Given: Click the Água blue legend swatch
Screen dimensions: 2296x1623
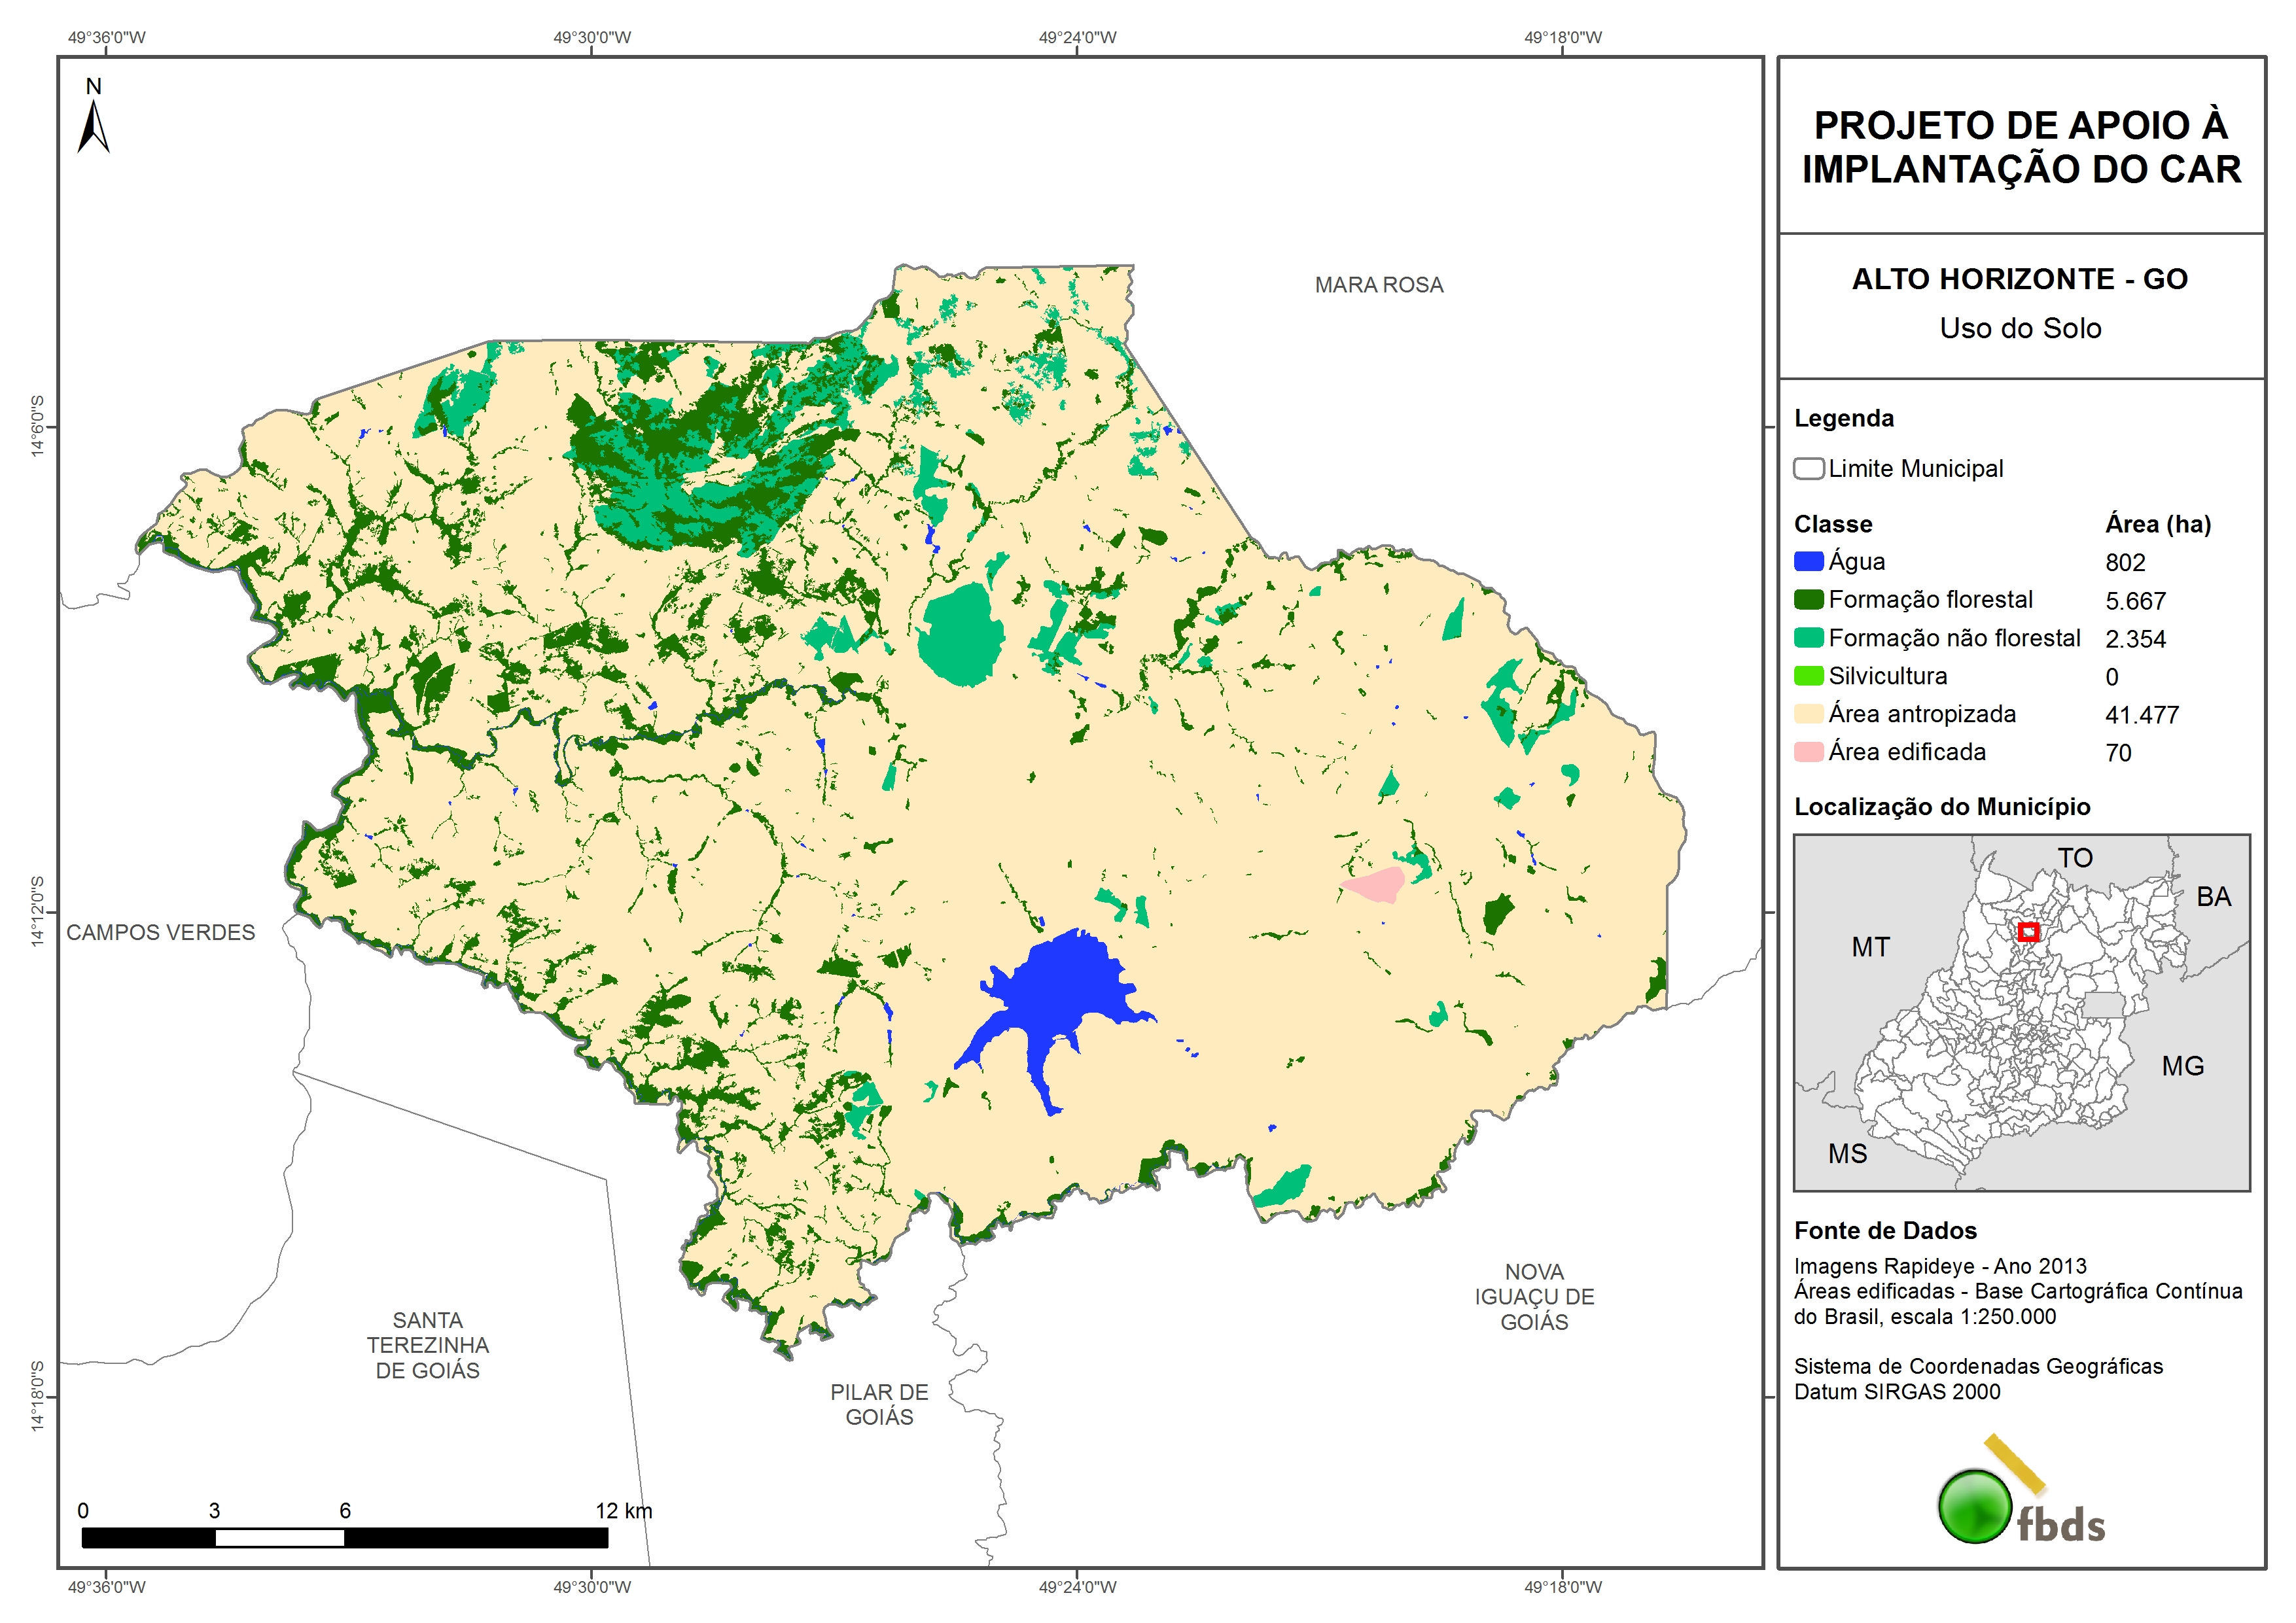Looking at the screenshot, I should click(1808, 562).
